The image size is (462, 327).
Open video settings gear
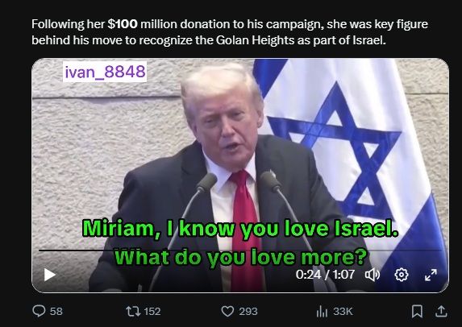[402, 275]
